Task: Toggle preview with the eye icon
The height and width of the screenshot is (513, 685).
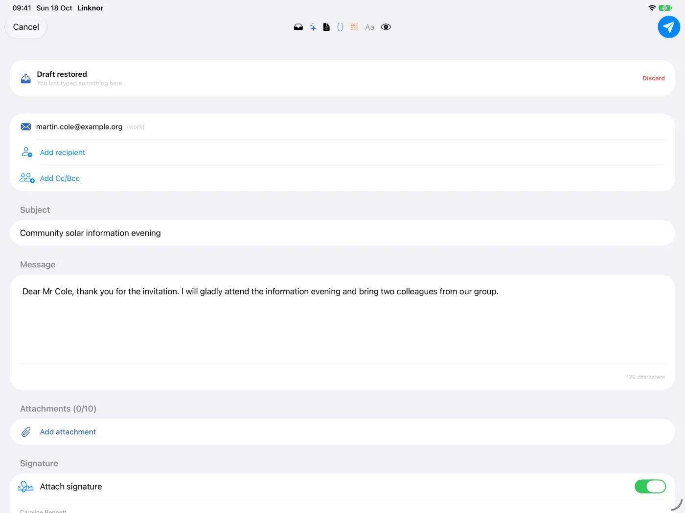Action: click(386, 27)
